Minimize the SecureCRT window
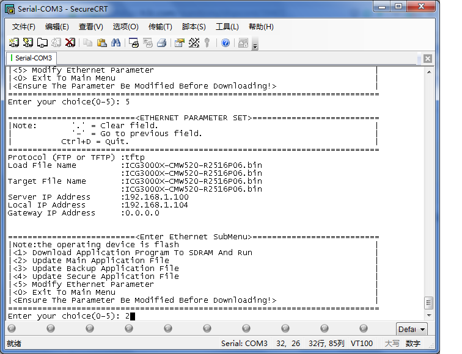Image resolution: width=462 pixels, height=354 pixels. [x=382, y=7]
